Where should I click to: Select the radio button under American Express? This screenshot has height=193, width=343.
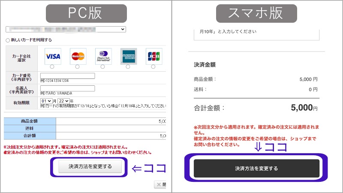(128, 67)
